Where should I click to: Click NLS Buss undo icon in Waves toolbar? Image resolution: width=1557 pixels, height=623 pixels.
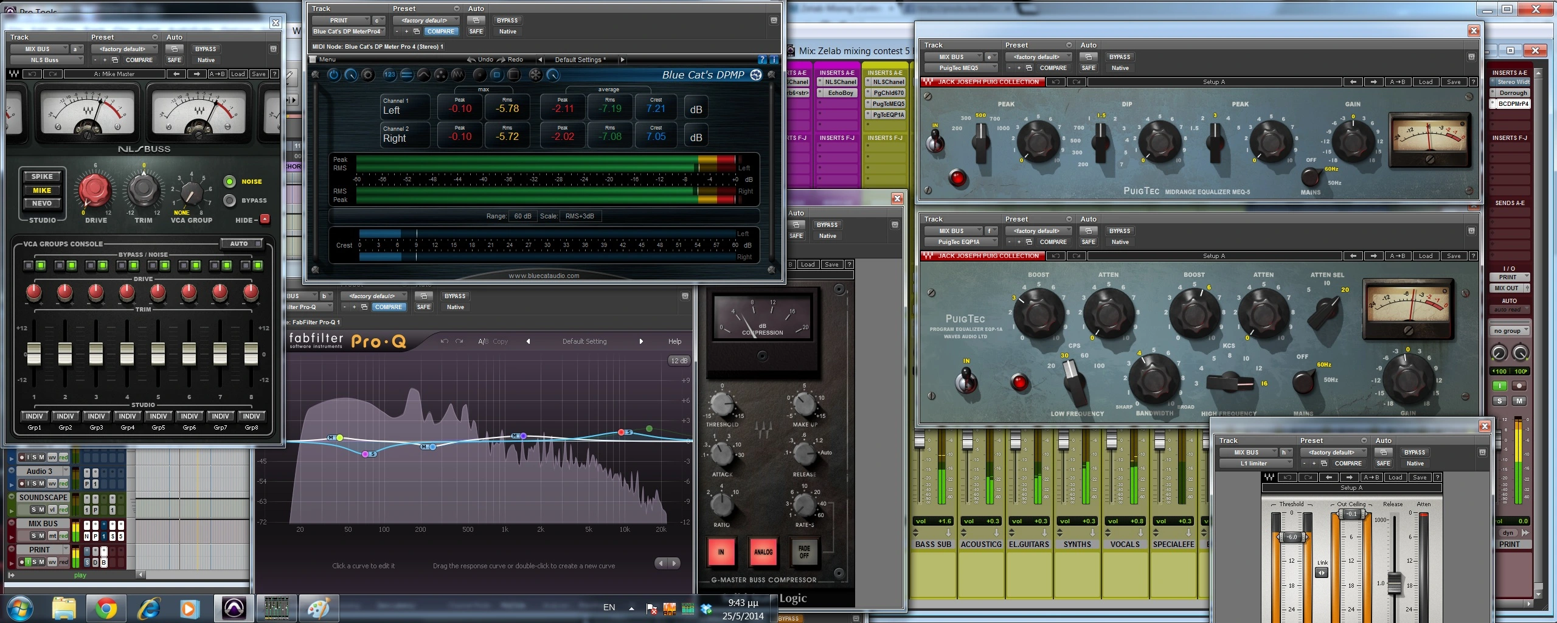pos(33,74)
